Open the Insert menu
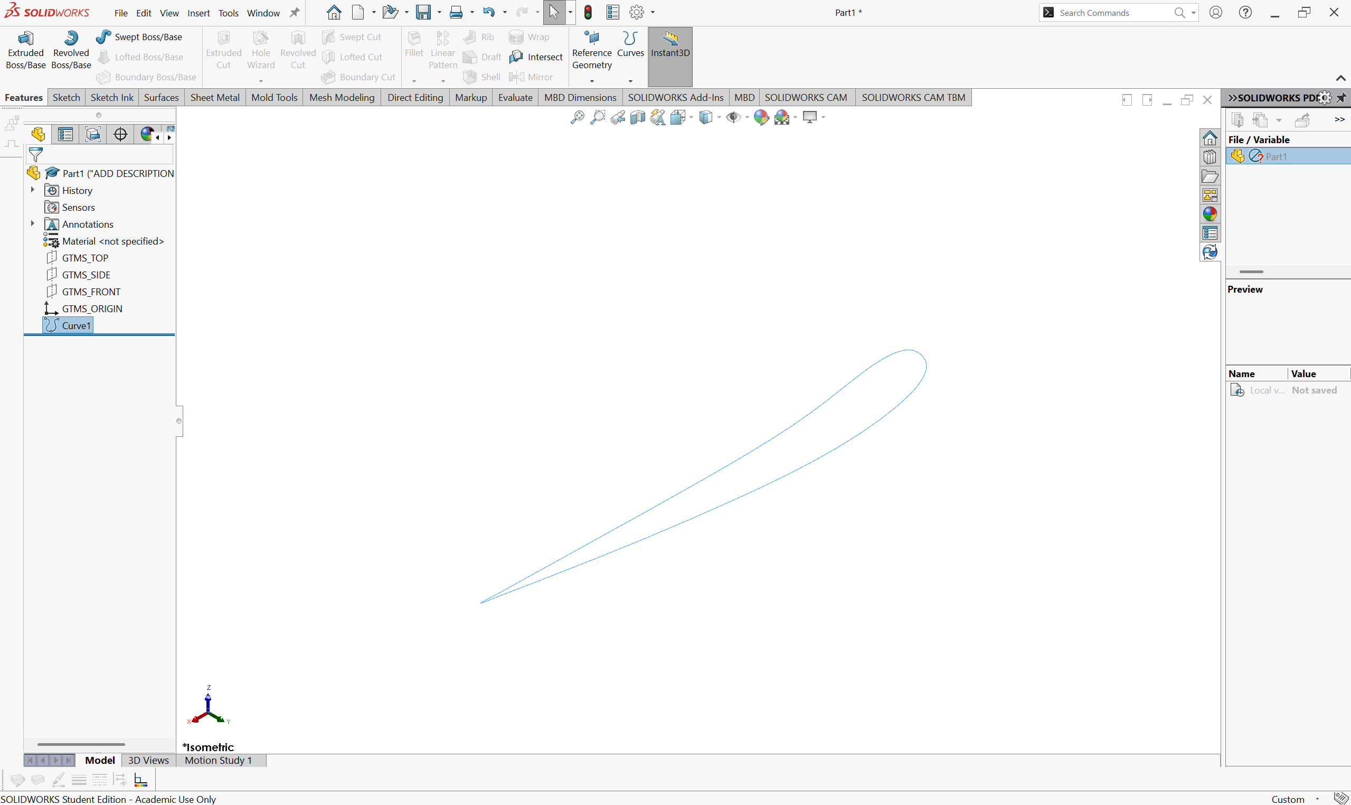 point(199,13)
